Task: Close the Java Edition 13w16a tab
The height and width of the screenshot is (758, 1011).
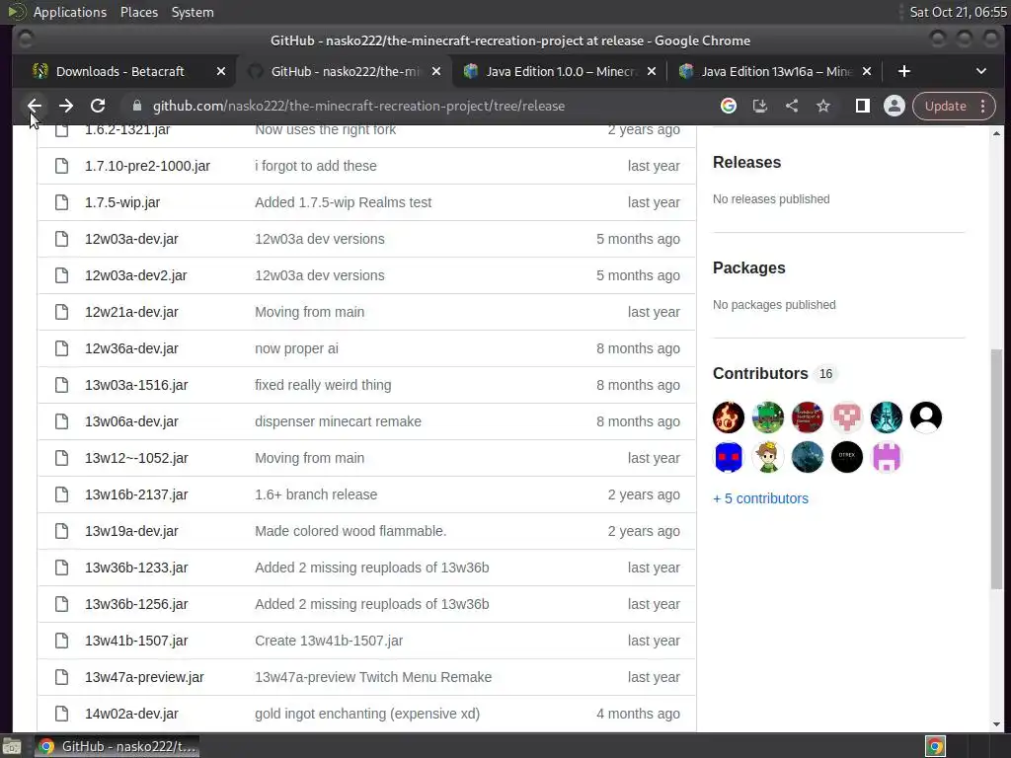Action: click(x=867, y=71)
